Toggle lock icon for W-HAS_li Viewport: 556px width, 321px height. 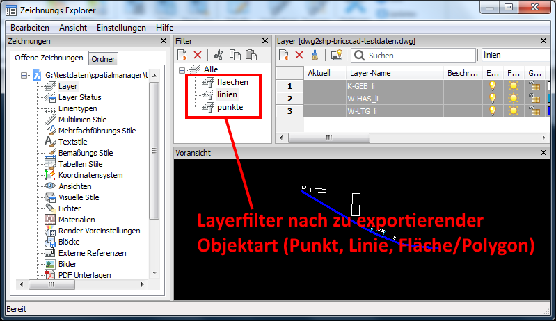534,99
